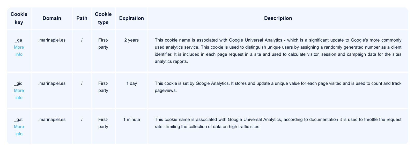
Task: Click First-party type in _gid row
Action: [103, 87]
